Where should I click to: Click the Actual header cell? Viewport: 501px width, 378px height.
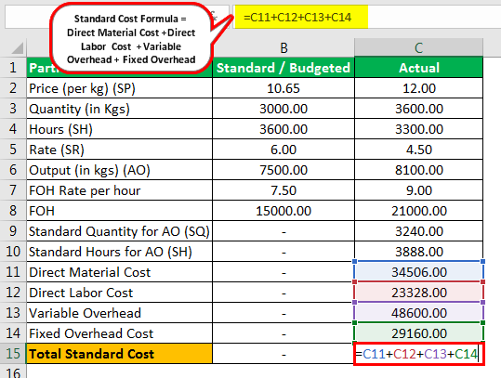[x=419, y=68]
